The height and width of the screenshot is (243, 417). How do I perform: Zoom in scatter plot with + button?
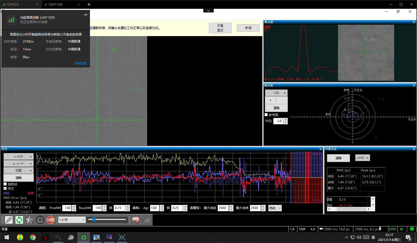(x=271, y=100)
